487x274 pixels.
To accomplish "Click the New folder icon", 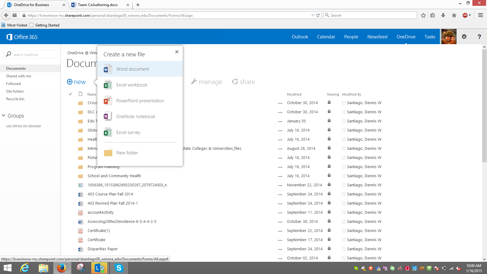I will tap(108, 153).
